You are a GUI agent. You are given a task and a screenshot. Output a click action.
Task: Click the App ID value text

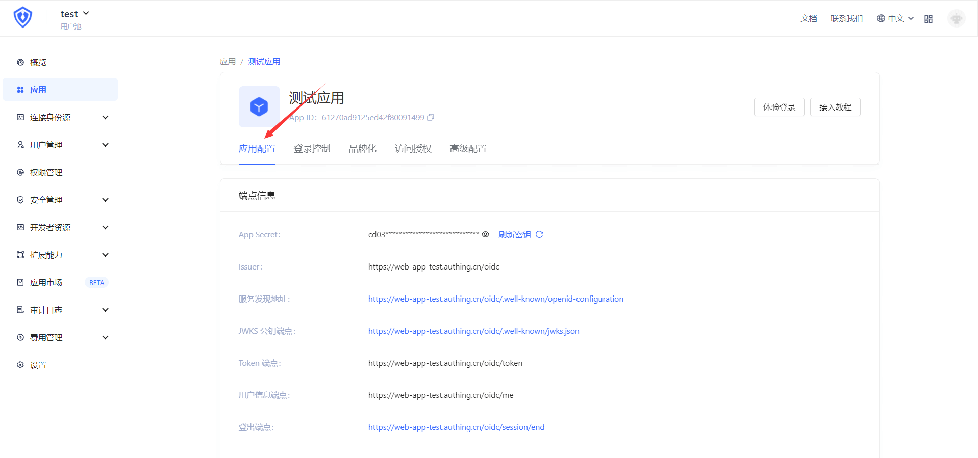(x=373, y=117)
